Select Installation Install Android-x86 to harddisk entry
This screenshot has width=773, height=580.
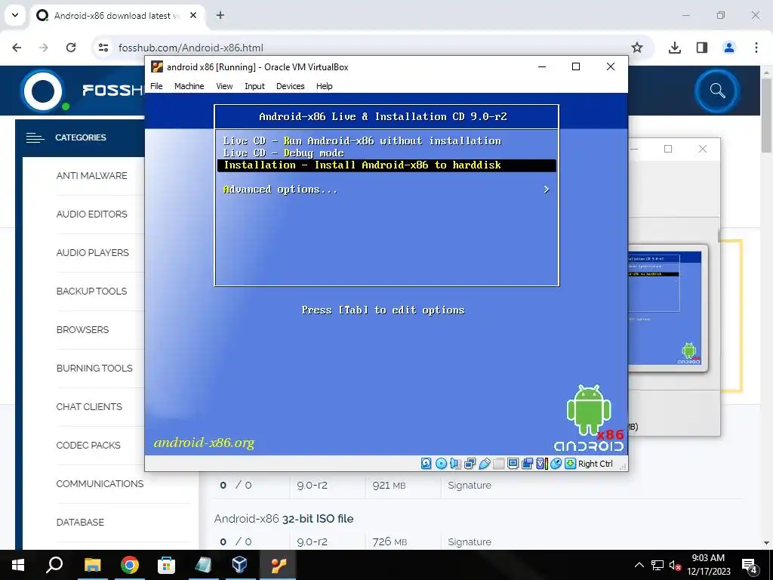pos(386,165)
